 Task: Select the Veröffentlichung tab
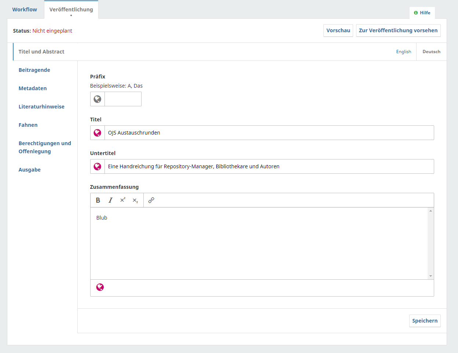(x=71, y=10)
